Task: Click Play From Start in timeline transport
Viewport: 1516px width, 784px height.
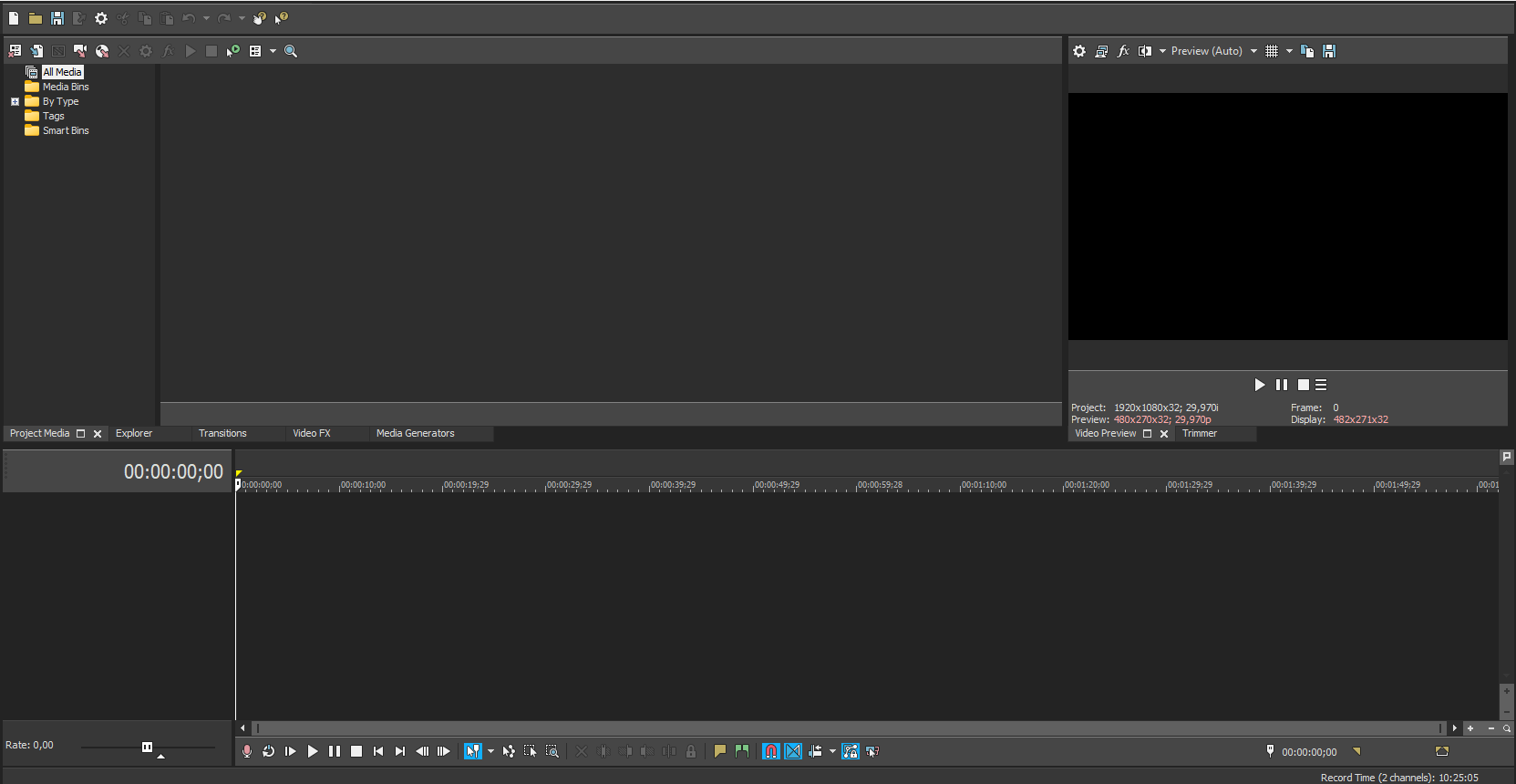Action: [x=291, y=751]
